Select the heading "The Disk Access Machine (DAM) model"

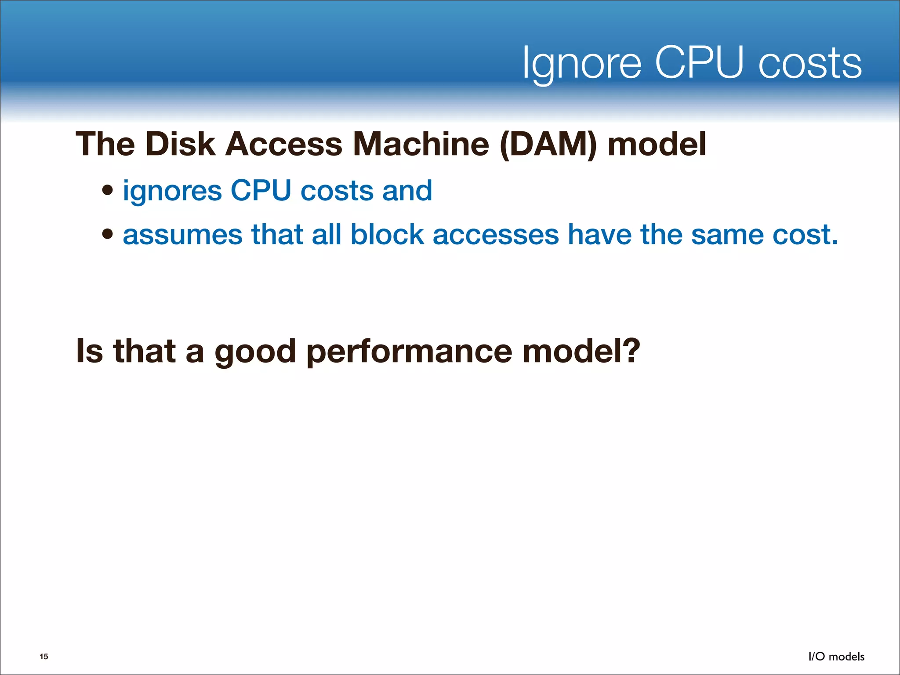[x=391, y=144]
